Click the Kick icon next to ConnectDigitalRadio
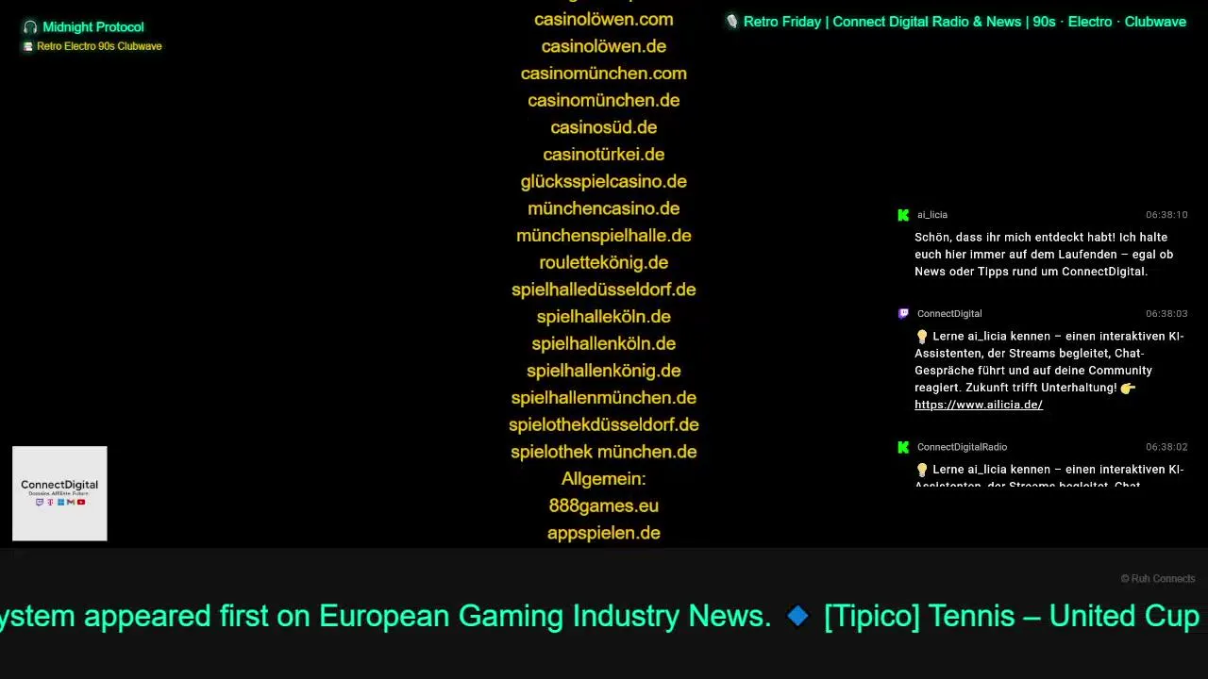 click(903, 447)
